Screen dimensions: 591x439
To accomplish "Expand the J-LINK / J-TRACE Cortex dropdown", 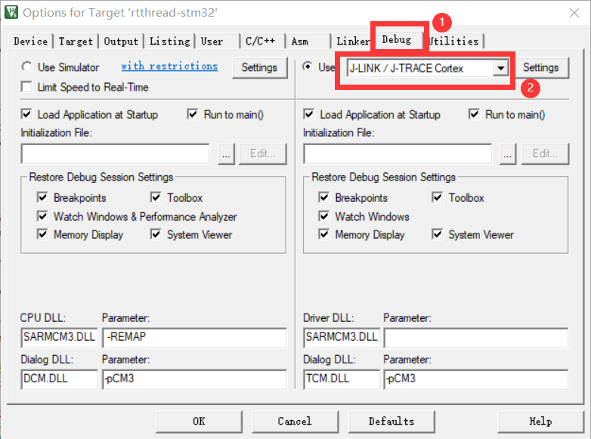I will pyautogui.click(x=500, y=68).
